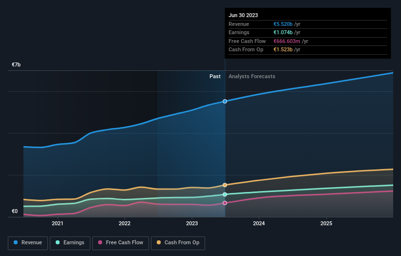Select the Earnings data point marker on chart

pyautogui.click(x=225, y=194)
